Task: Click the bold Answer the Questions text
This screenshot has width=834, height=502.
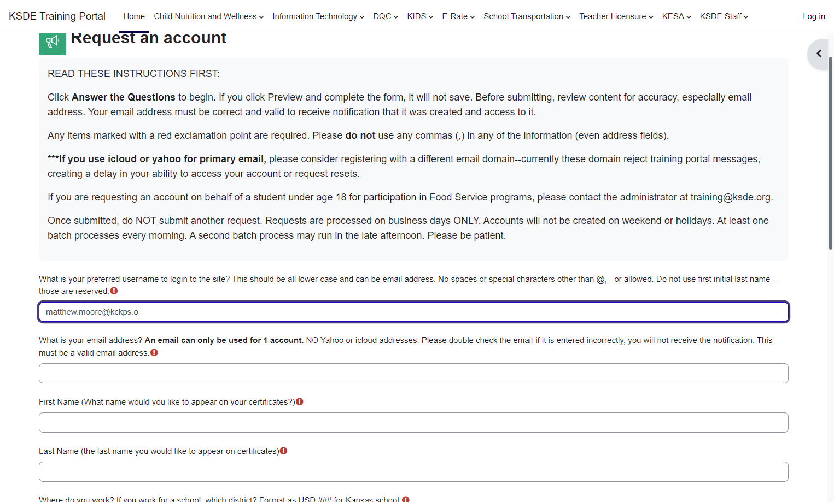Action: click(x=124, y=97)
